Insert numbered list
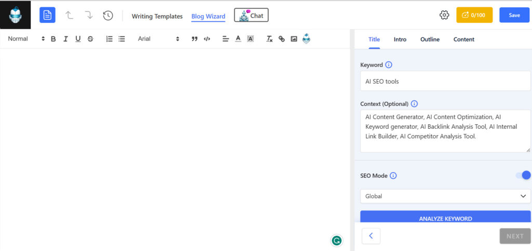532x251 pixels. coord(109,39)
